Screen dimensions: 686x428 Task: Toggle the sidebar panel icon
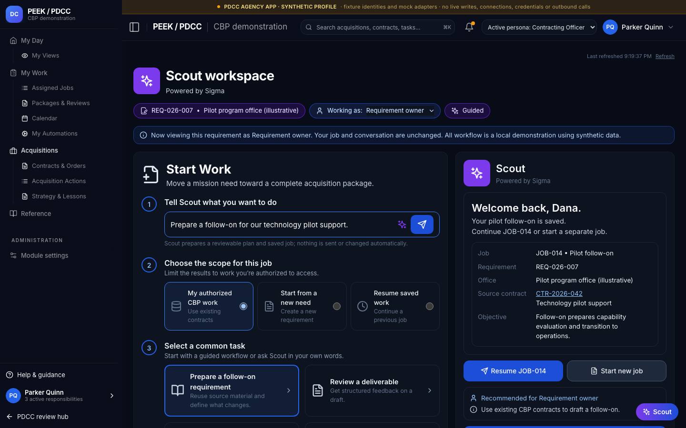coord(134,27)
